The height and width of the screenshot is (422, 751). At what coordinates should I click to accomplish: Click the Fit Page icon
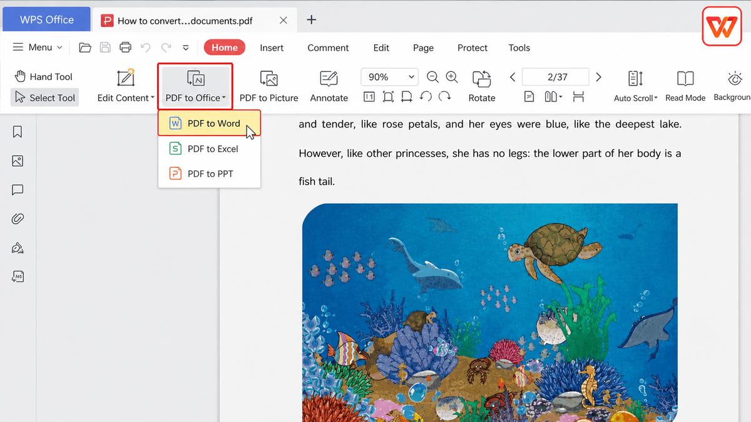388,97
